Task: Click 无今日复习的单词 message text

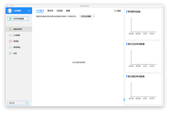Action: (79, 62)
